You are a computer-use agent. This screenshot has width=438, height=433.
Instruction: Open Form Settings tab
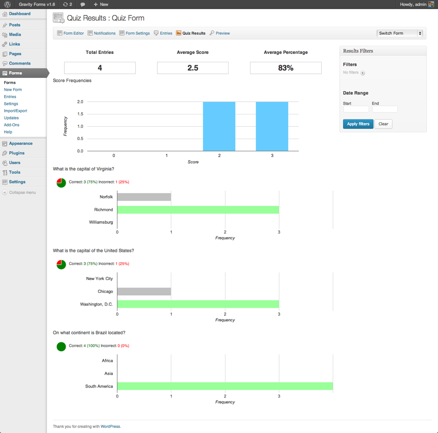pos(138,33)
